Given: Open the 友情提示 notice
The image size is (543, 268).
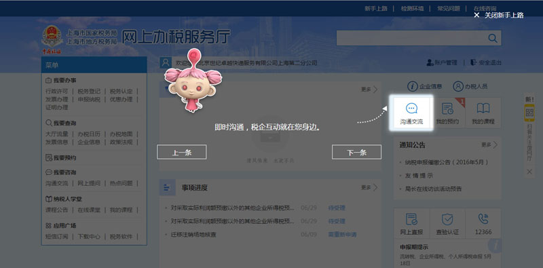Looking at the screenshot, I should [419, 176].
